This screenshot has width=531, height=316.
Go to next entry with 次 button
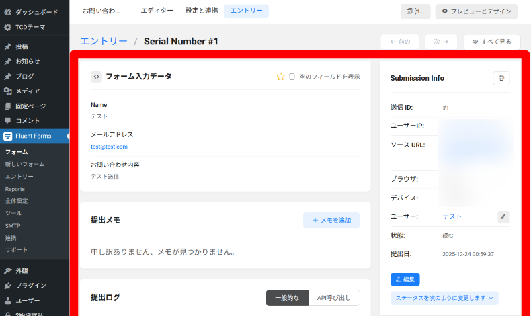tap(441, 42)
